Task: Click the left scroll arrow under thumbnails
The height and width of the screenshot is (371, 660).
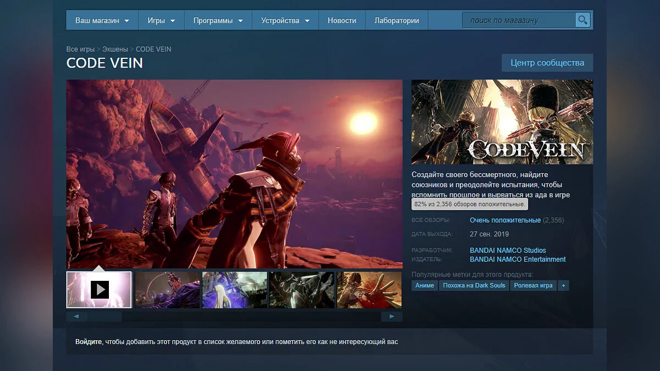Action: coord(76,317)
